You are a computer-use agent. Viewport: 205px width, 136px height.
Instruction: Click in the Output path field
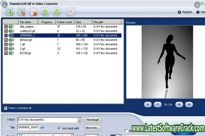[x=48, y=120]
